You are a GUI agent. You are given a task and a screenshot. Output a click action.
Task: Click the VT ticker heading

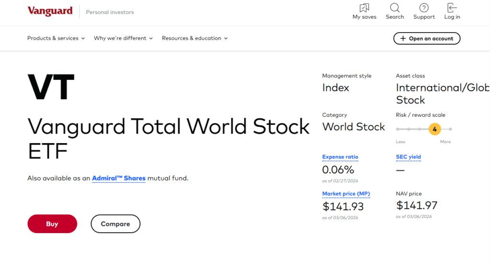pyautogui.click(x=51, y=87)
